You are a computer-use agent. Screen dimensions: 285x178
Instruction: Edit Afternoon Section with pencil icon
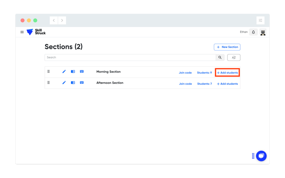click(x=64, y=83)
